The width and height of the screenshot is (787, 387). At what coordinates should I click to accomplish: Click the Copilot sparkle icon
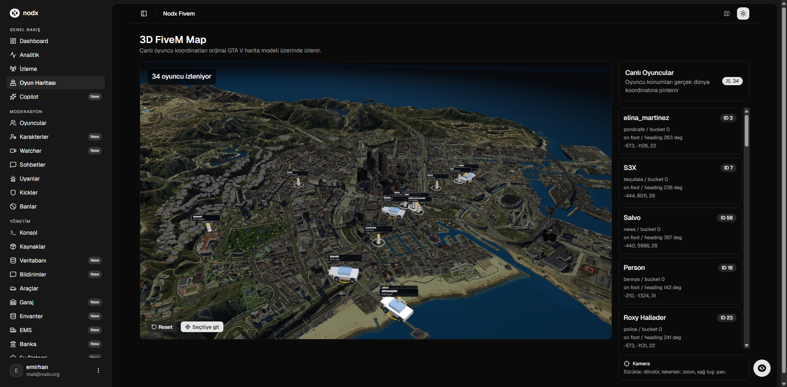(13, 97)
